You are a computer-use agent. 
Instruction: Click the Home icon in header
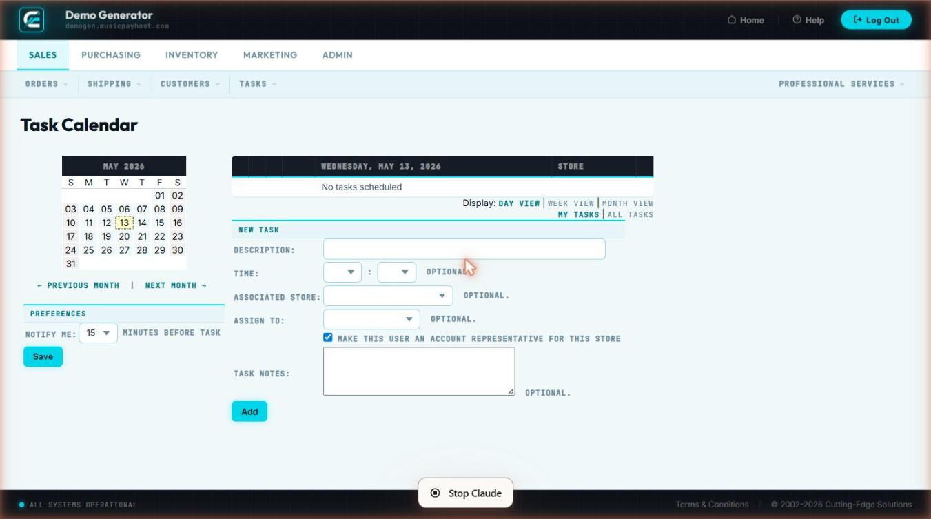coord(732,20)
